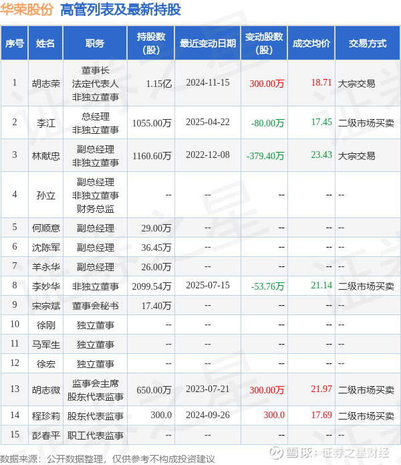
Task: Click the 序号 column header
Action: click(x=15, y=43)
